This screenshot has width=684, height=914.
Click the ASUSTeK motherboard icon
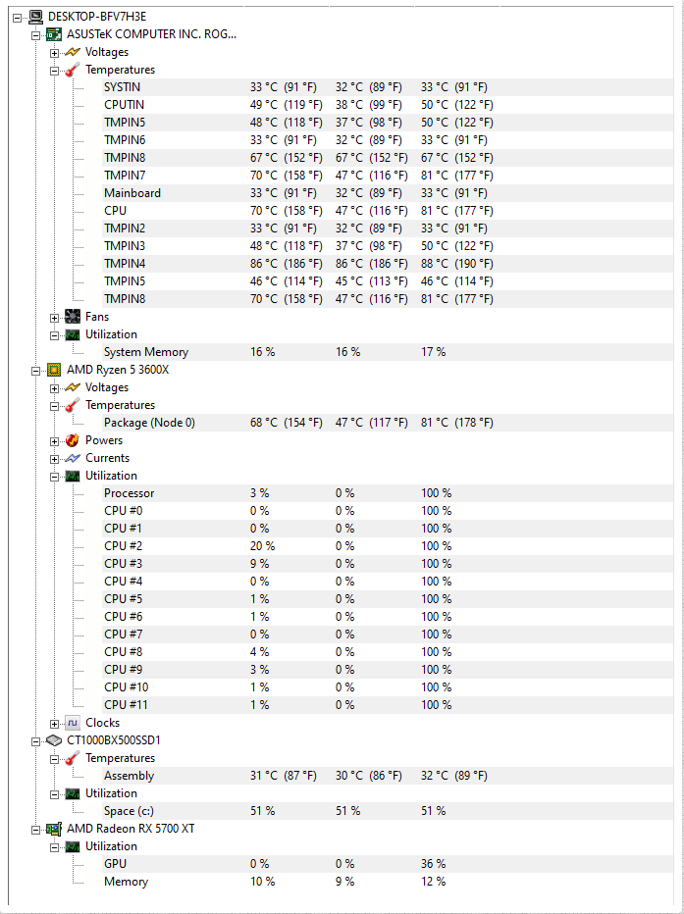(54, 33)
